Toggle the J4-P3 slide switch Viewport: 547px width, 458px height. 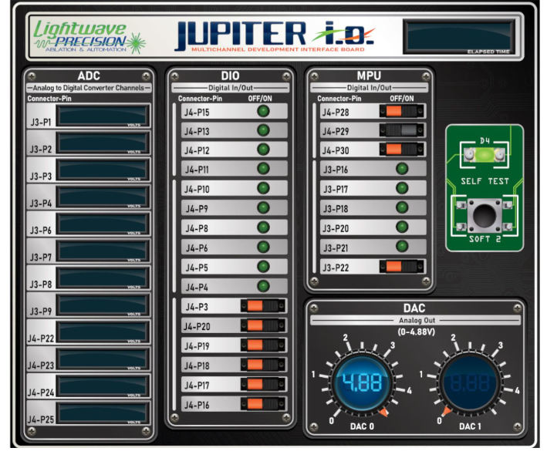(263, 306)
